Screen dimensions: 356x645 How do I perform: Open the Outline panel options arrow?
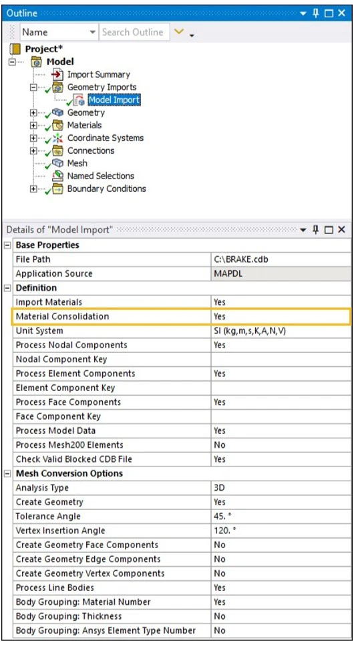click(303, 13)
